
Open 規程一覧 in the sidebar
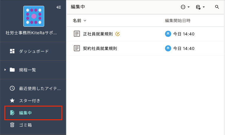tap(27, 70)
